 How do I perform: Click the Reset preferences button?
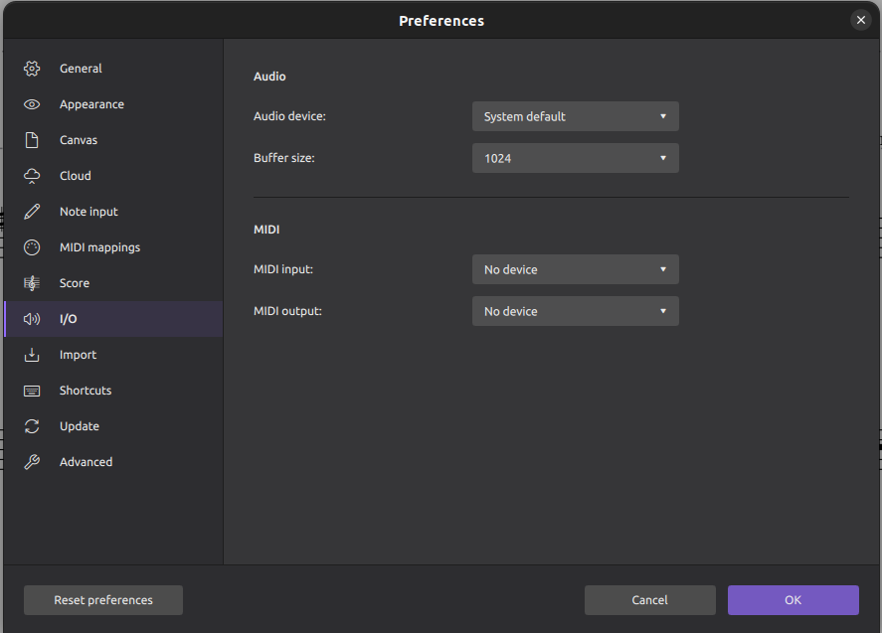coord(102,599)
